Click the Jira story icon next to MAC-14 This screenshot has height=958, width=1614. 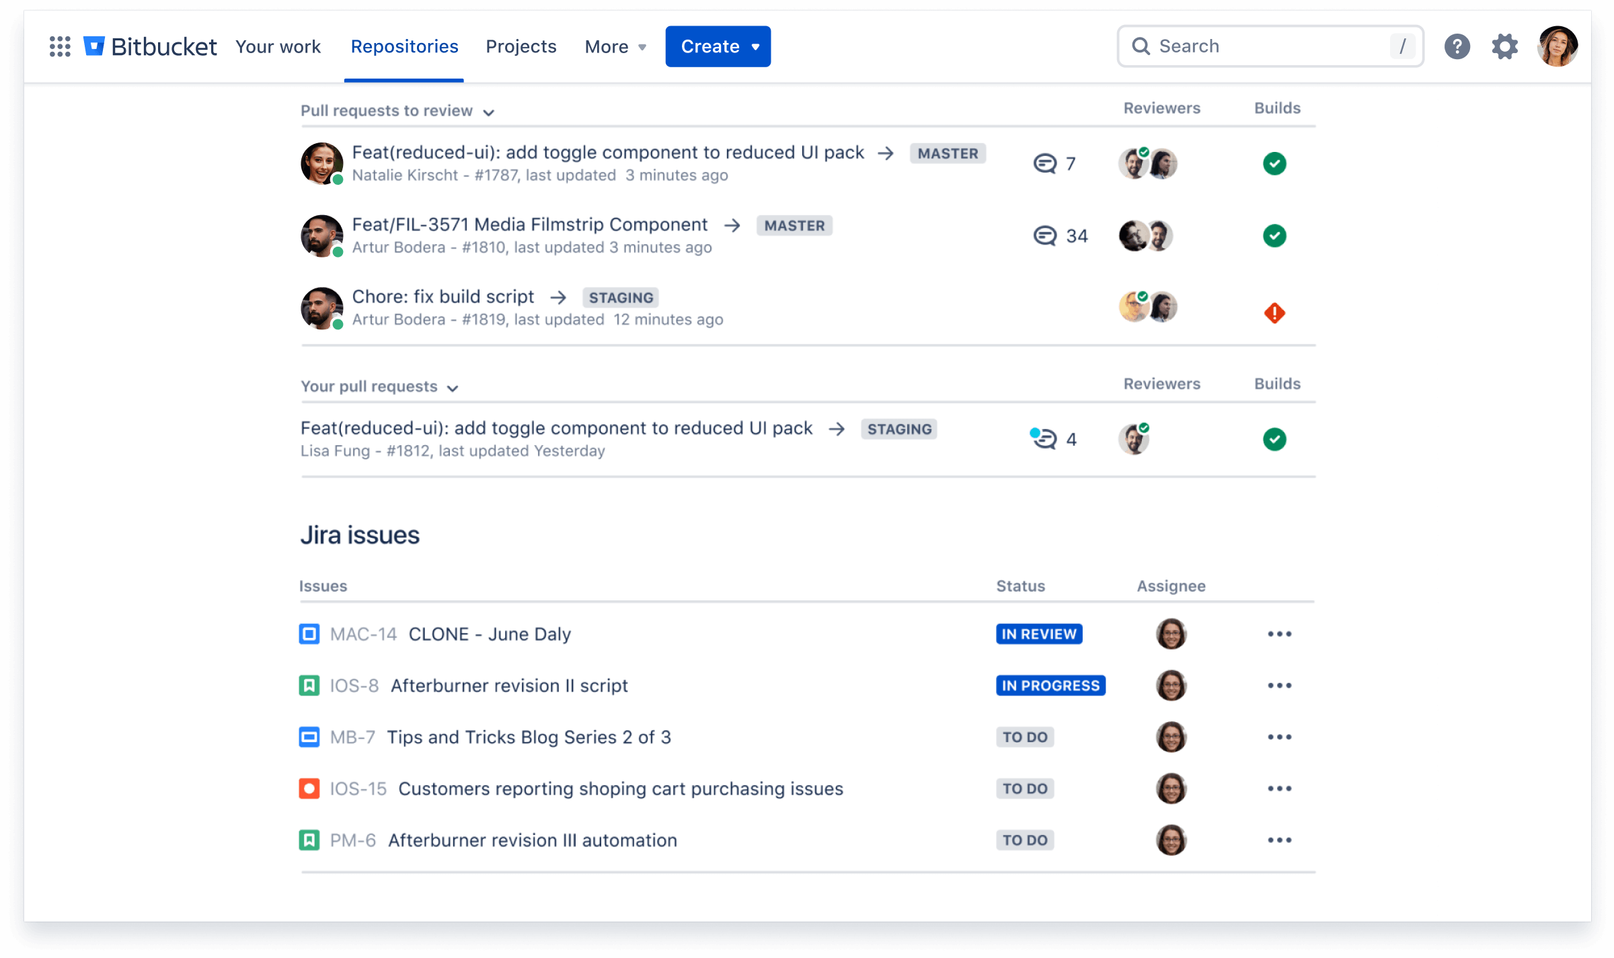pyautogui.click(x=309, y=634)
